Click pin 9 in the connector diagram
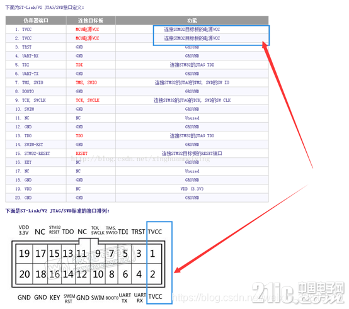Image resolution: width=349 pixels, height=309 pixels. [x=98, y=254]
